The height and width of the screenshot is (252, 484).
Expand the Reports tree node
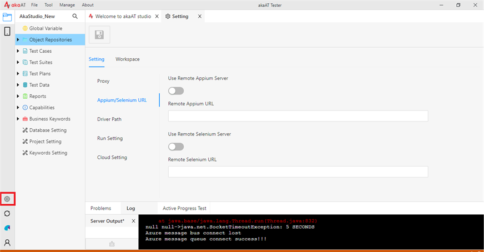tap(18, 97)
